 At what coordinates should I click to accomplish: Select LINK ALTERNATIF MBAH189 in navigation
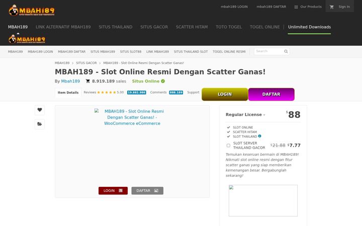click(x=63, y=27)
